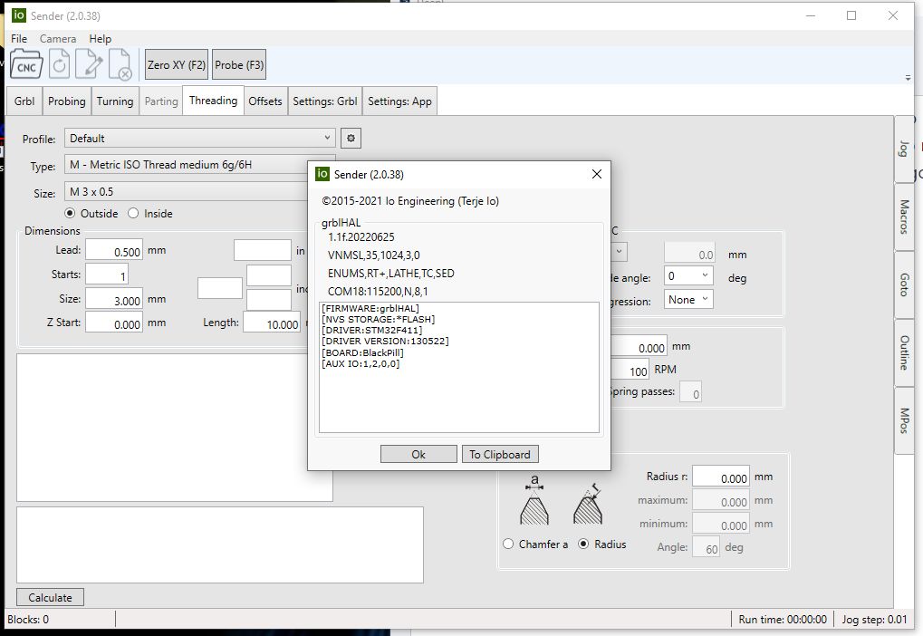
Task: Click the Size 3.000 mm field
Action: pos(114,299)
